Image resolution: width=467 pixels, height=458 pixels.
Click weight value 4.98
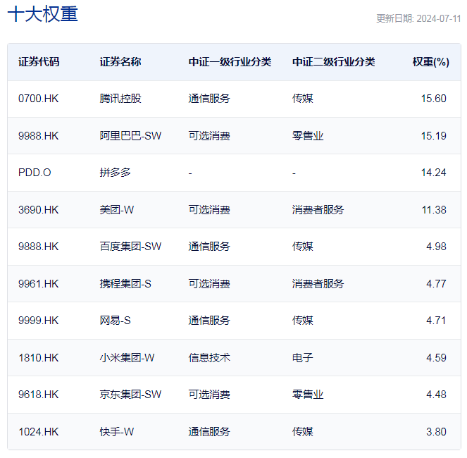[x=436, y=247]
